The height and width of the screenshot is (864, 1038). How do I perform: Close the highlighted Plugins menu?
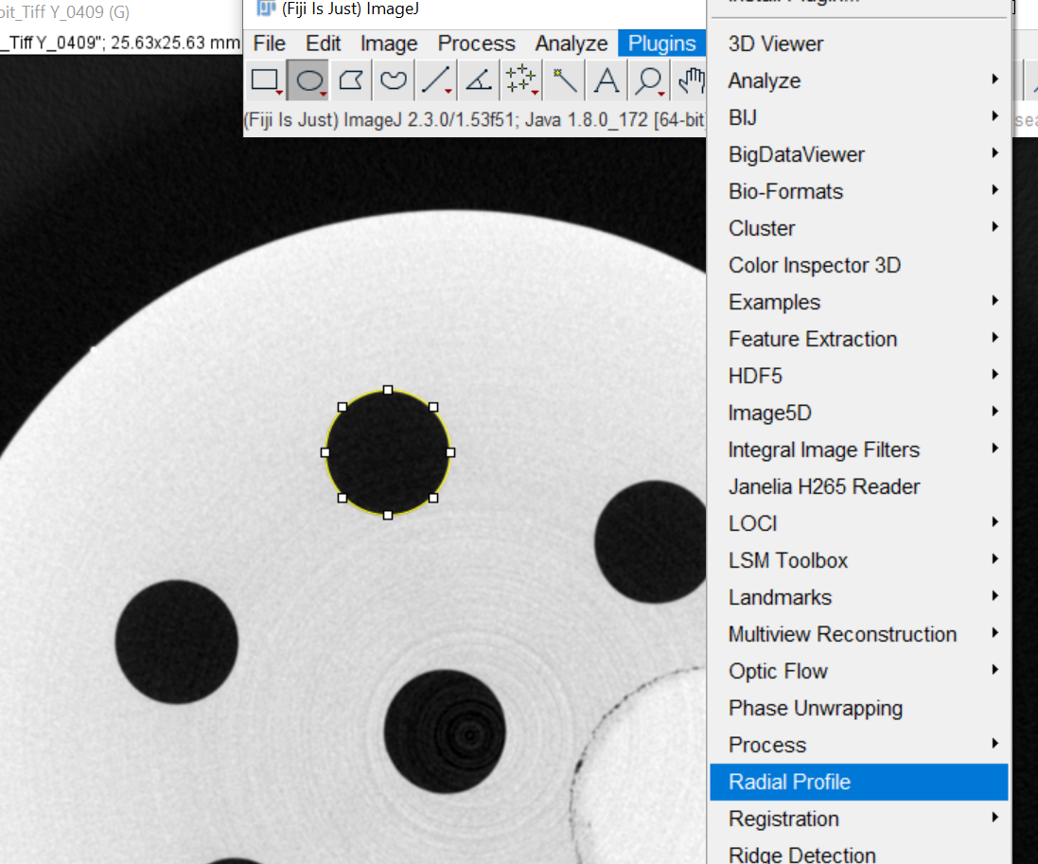(x=662, y=44)
